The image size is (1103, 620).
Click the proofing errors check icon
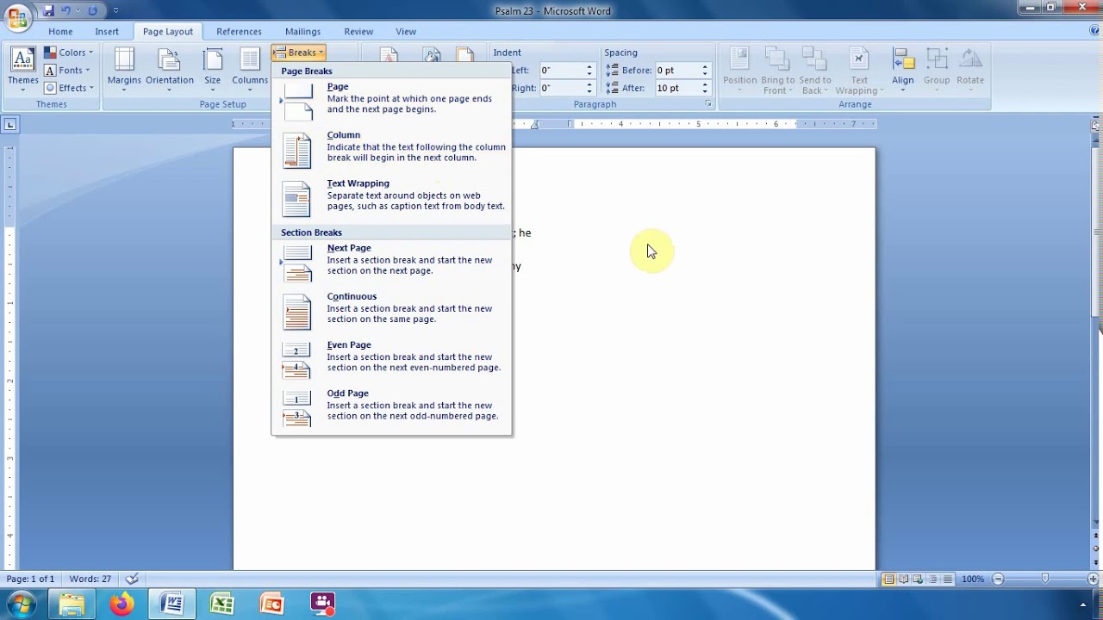[x=132, y=580]
